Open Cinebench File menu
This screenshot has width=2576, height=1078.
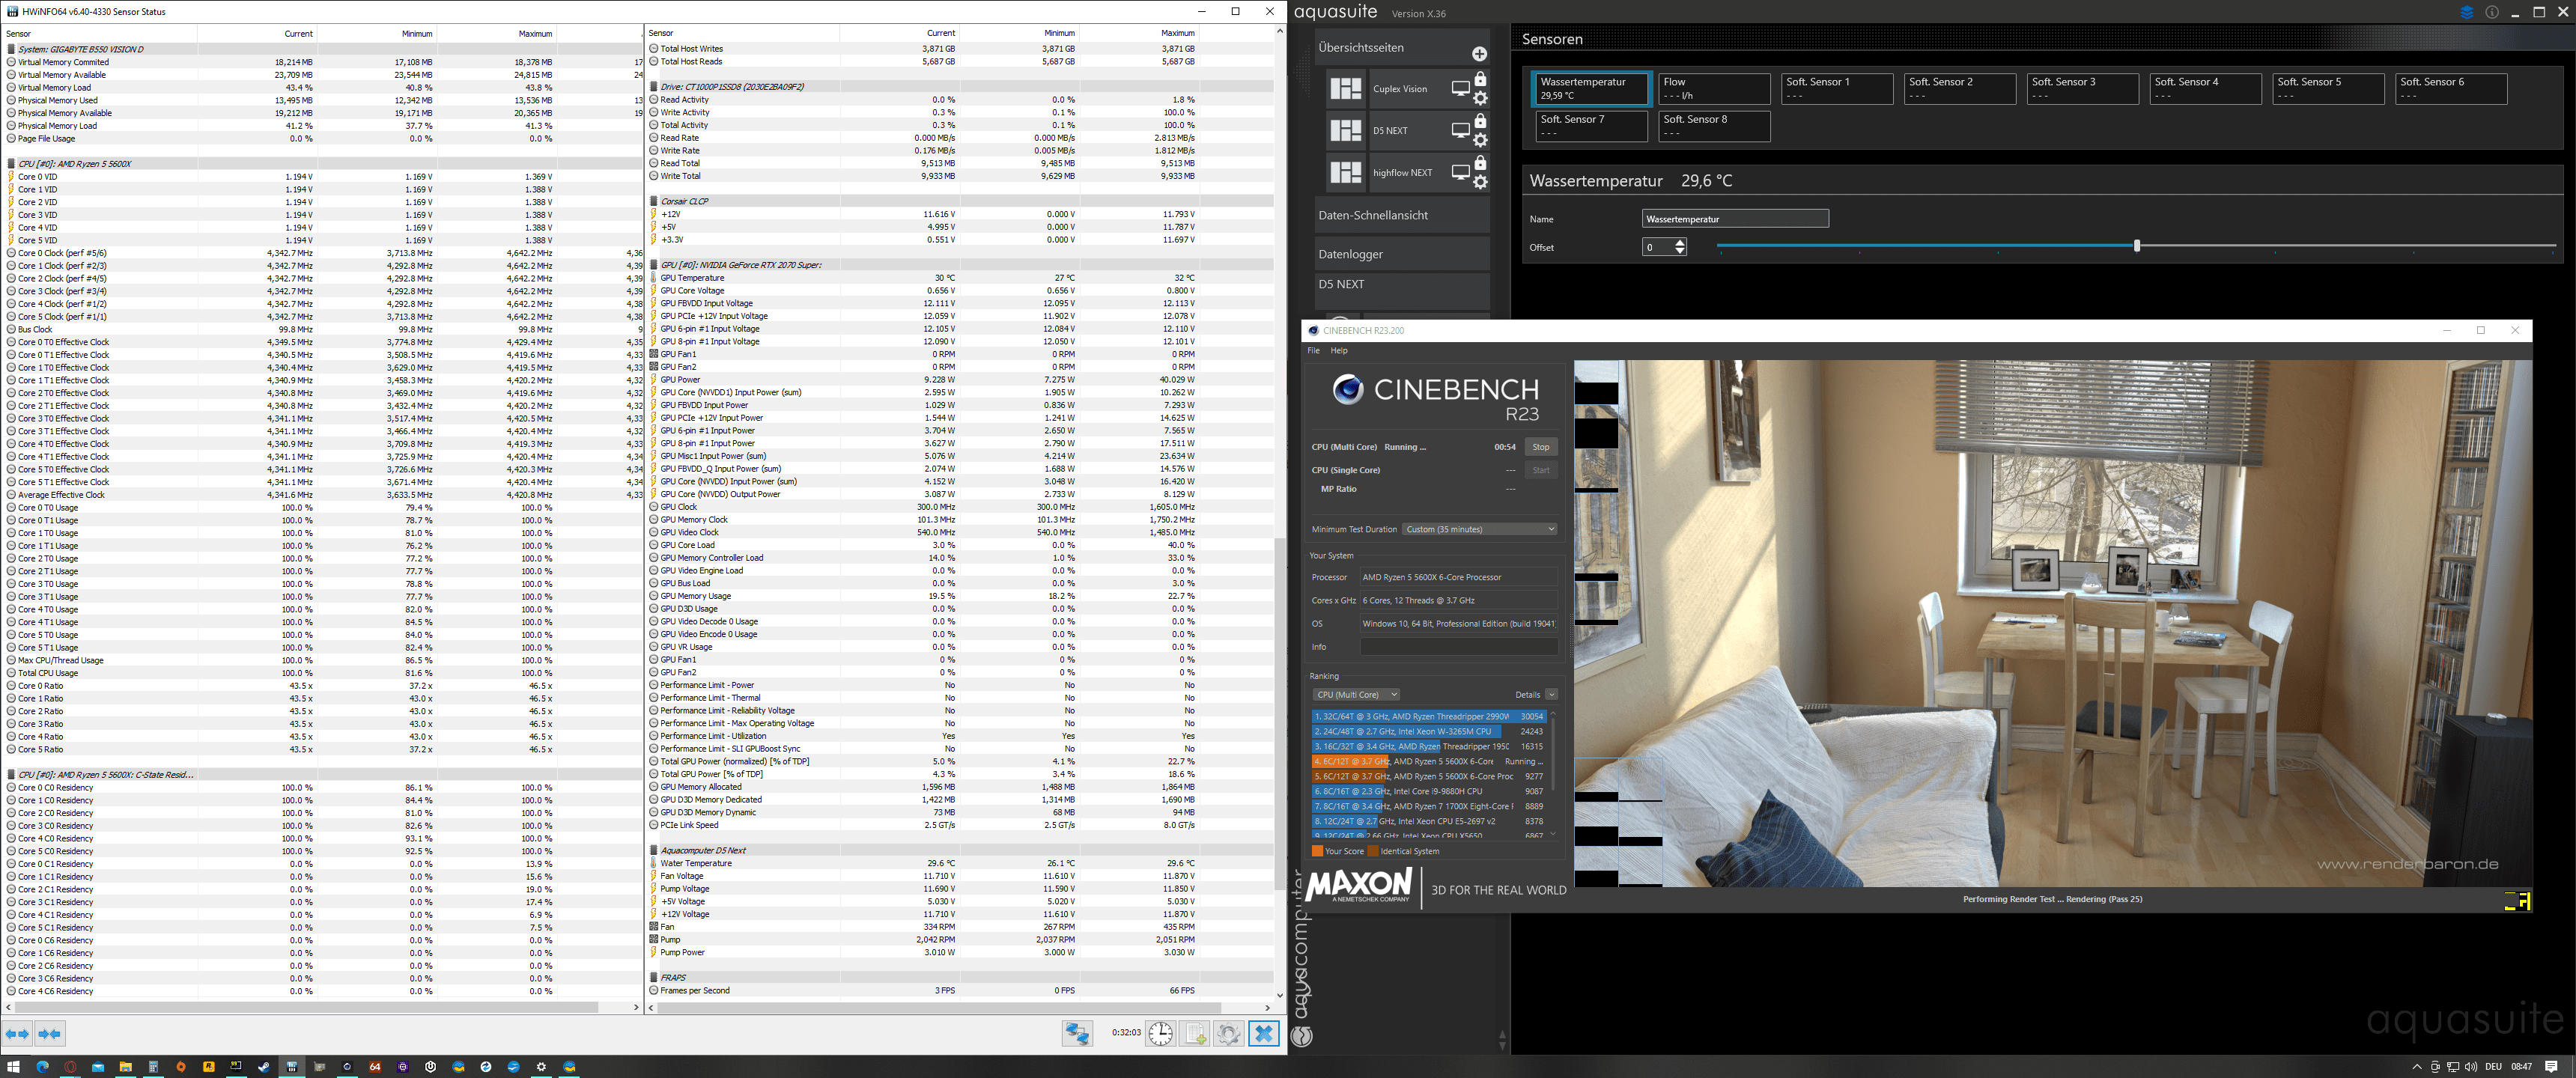coord(1313,350)
